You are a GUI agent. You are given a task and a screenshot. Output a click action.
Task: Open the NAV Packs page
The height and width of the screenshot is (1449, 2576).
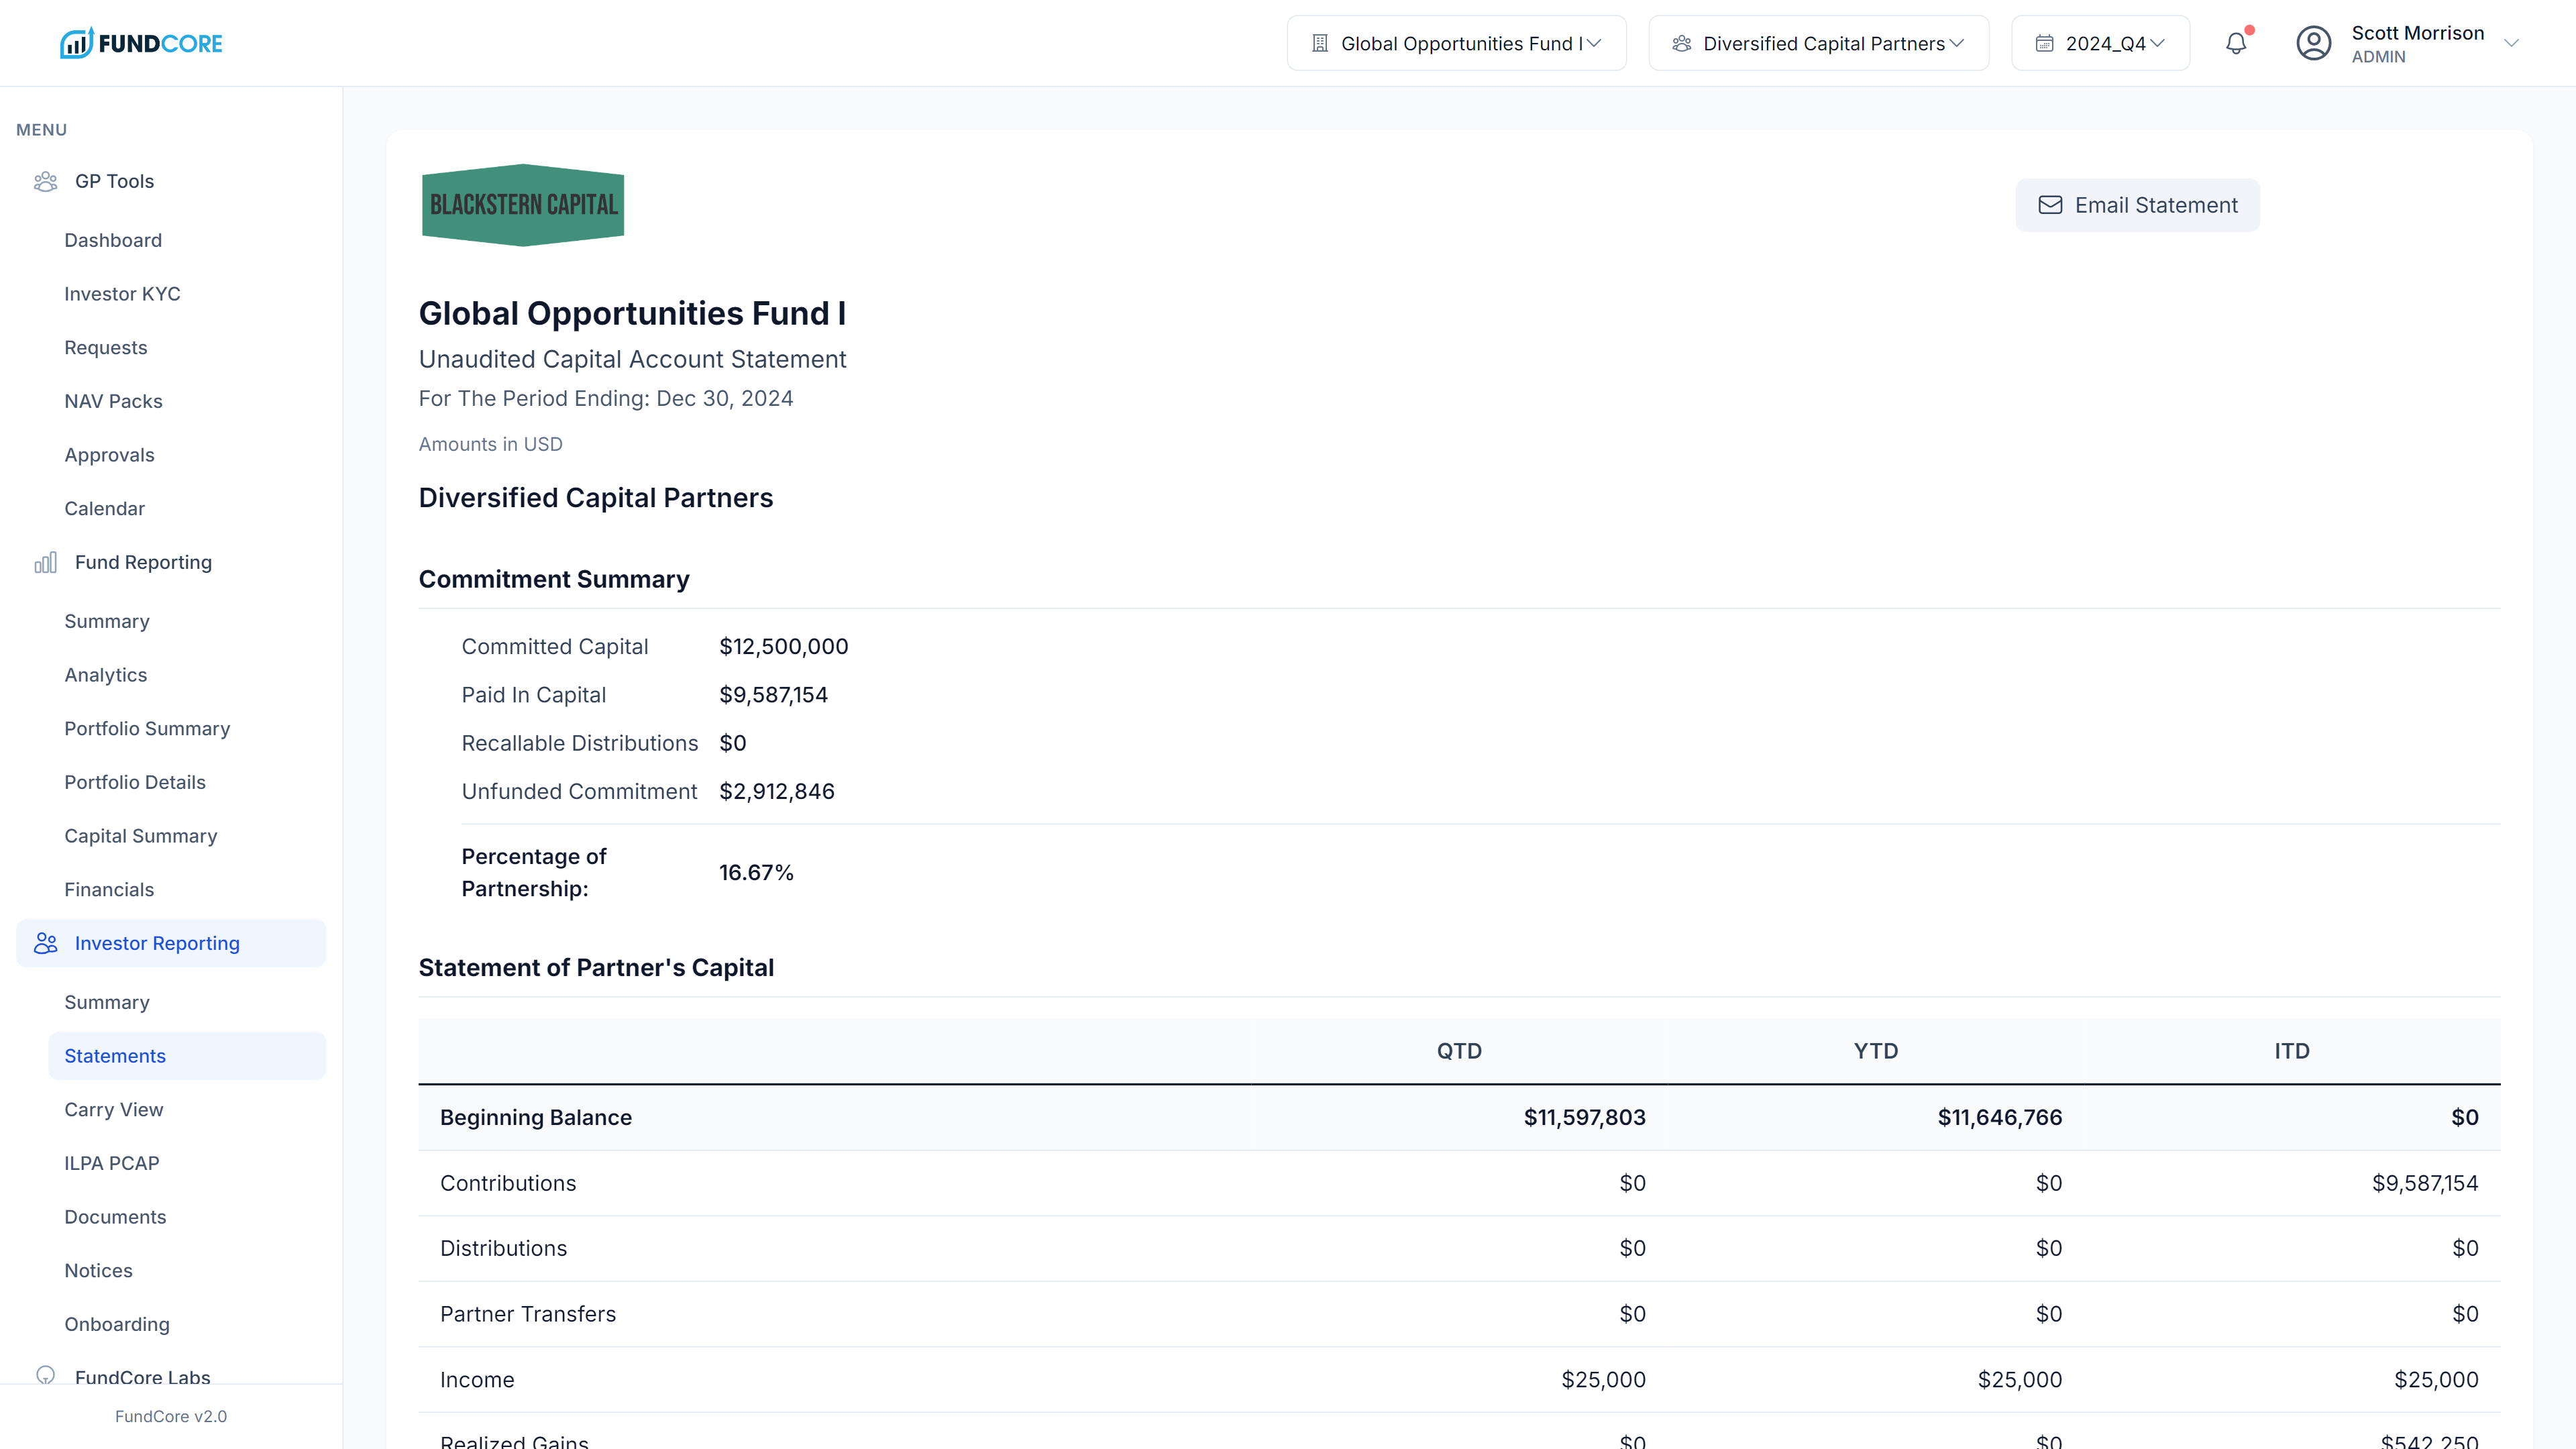pos(113,401)
